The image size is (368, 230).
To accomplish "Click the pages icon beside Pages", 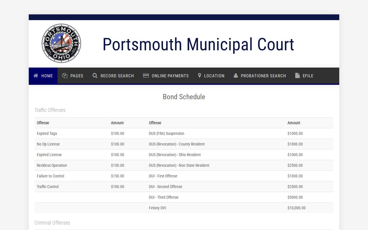I will click(65, 76).
